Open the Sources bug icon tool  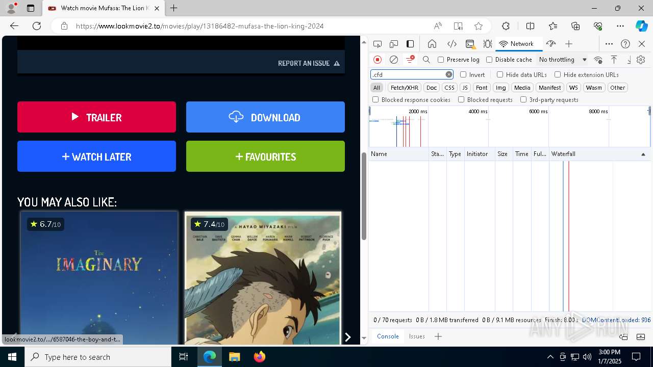pos(487,44)
